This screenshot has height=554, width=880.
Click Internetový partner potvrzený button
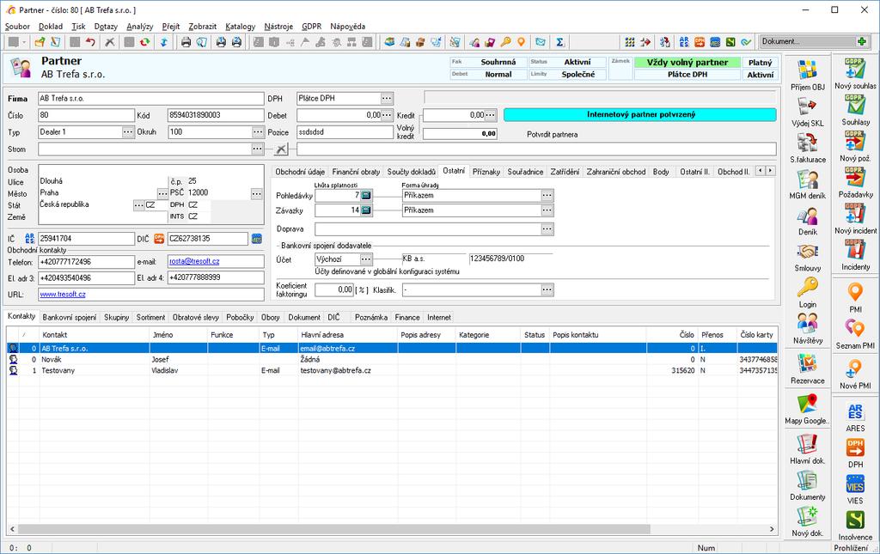(x=640, y=114)
